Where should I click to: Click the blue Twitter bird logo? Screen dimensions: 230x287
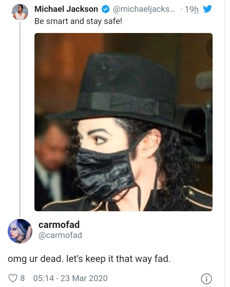point(207,9)
